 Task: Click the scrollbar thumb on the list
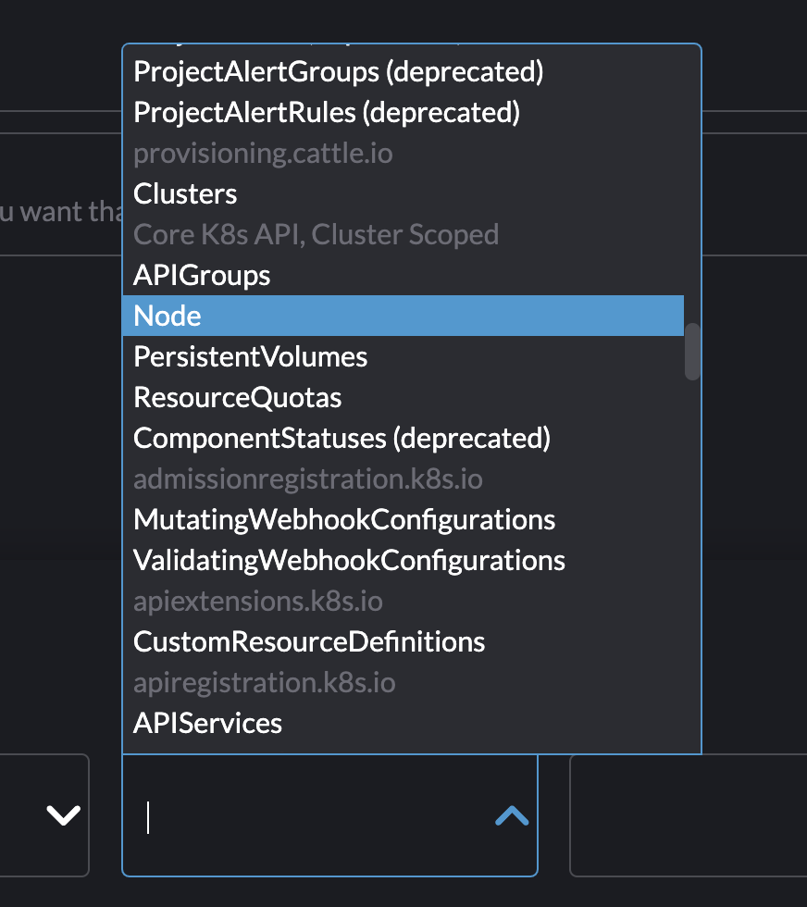(691, 352)
